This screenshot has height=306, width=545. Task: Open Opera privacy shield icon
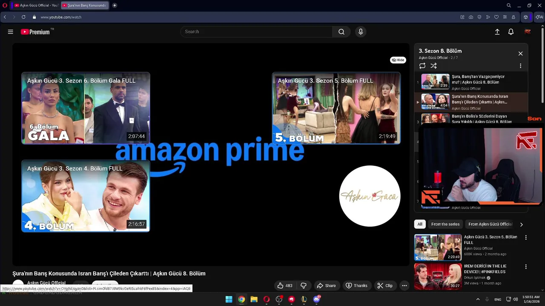point(479,17)
